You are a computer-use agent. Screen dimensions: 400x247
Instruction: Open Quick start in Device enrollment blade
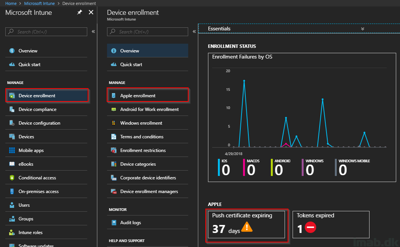pos(148,64)
